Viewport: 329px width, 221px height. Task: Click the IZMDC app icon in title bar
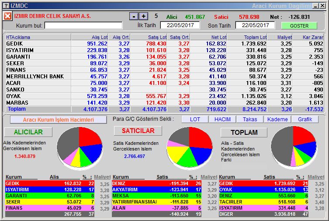coord(4,5)
